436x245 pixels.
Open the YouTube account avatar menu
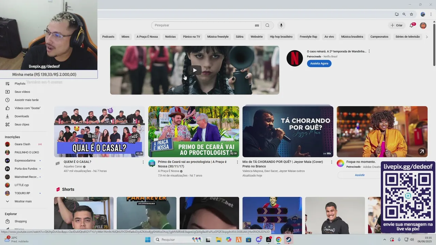tap(423, 25)
